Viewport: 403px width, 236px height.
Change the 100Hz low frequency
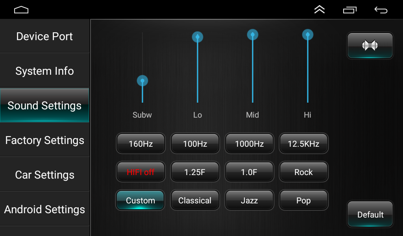click(195, 144)
